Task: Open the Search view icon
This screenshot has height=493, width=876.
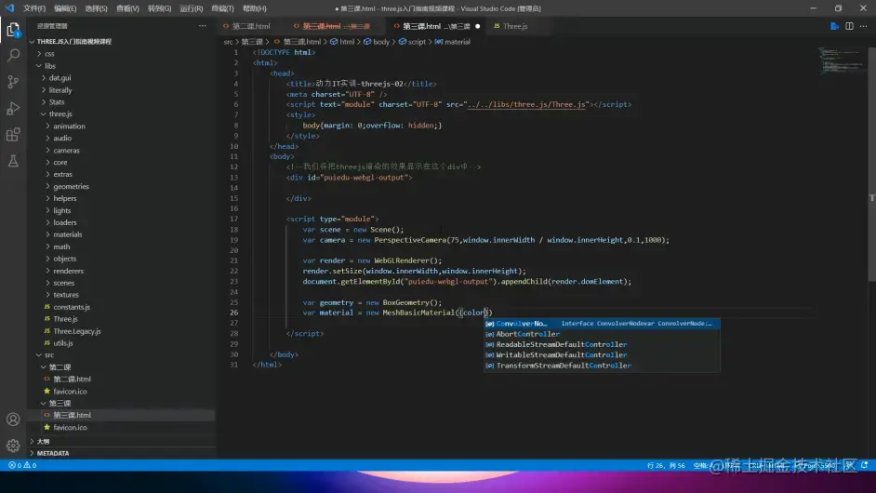Action: tap(13, 55)
